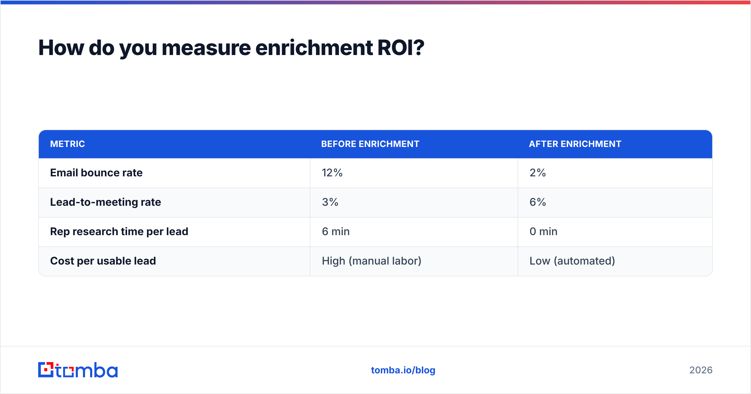Click the 'Lead-to-meeting rate' cell
The width and height of the screenshot is (751, 394).
(174, 202)
